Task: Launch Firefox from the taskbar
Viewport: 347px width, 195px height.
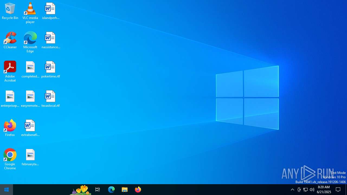Action: [138, 190]
